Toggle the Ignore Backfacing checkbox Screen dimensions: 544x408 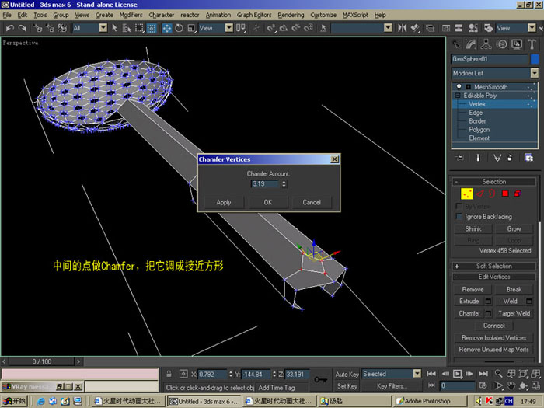coord(459,217)
